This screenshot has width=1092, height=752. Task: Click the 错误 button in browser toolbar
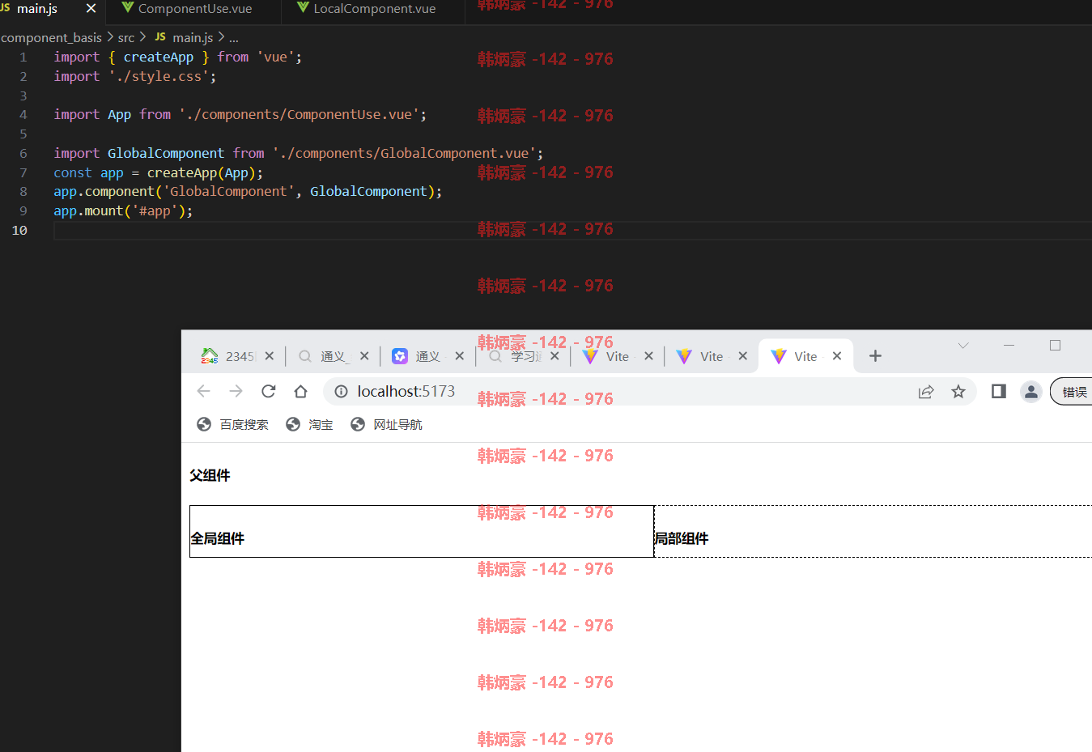coord(1072,392)
